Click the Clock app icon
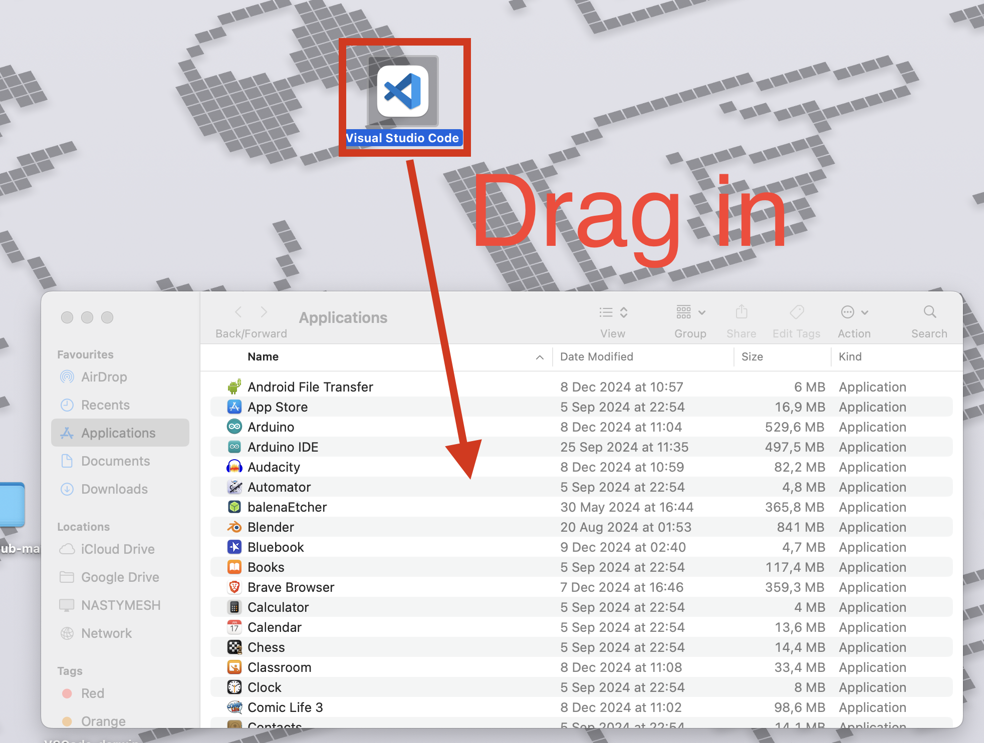984x743 pixels. 234,687
